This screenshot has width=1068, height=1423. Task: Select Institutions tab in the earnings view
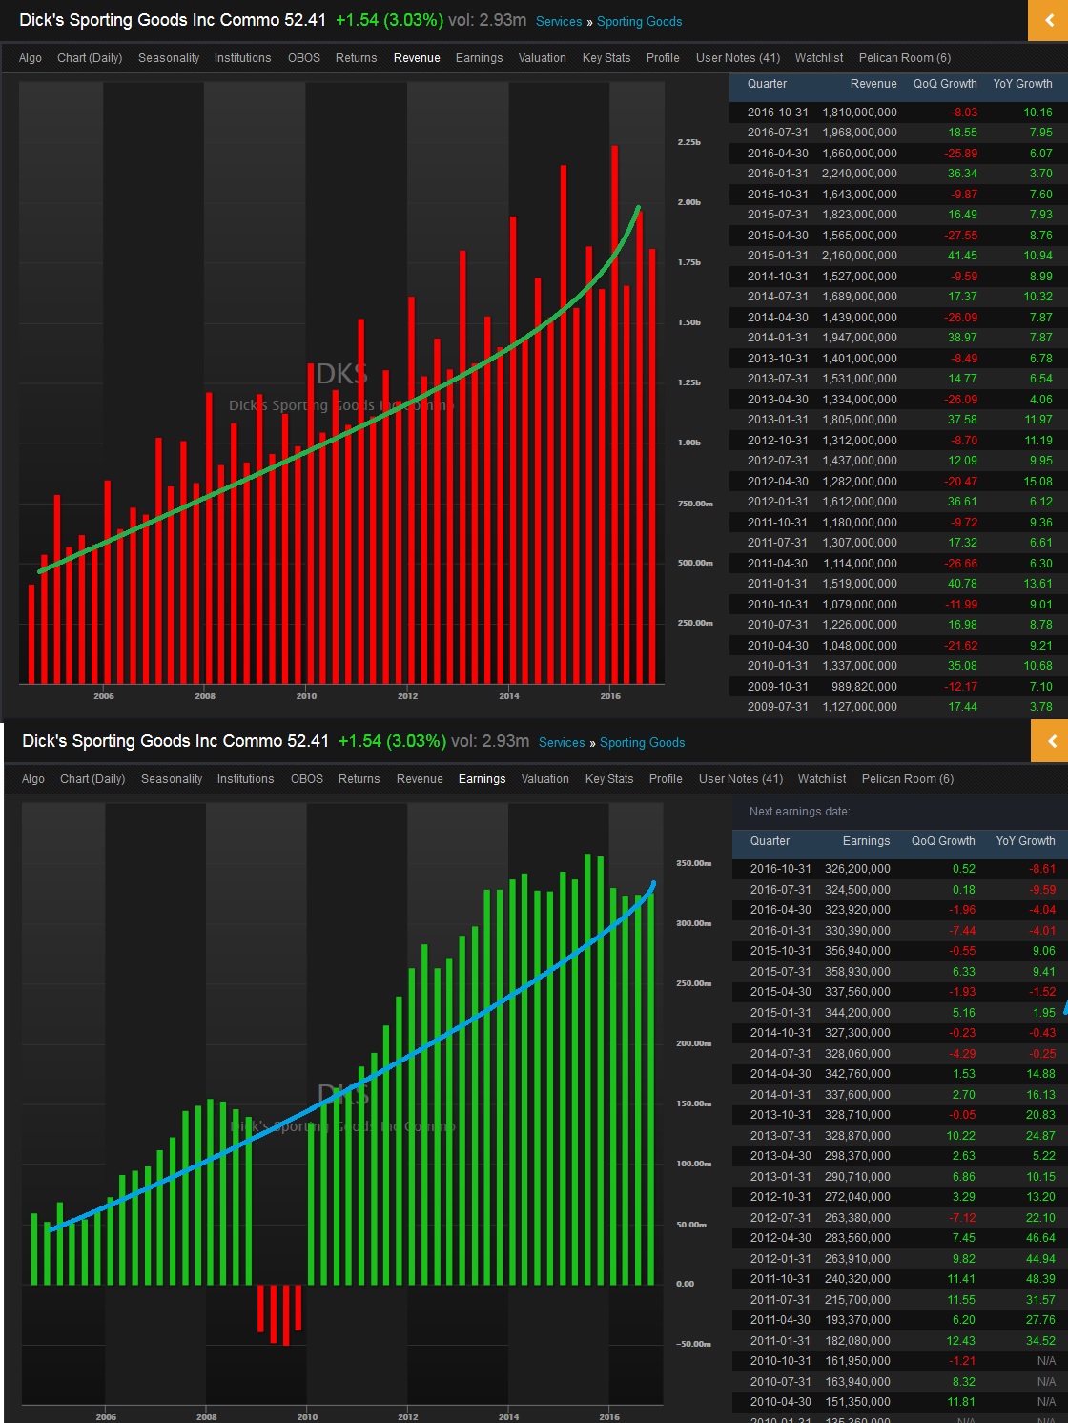pyautogui.click(x=245, y=779)
